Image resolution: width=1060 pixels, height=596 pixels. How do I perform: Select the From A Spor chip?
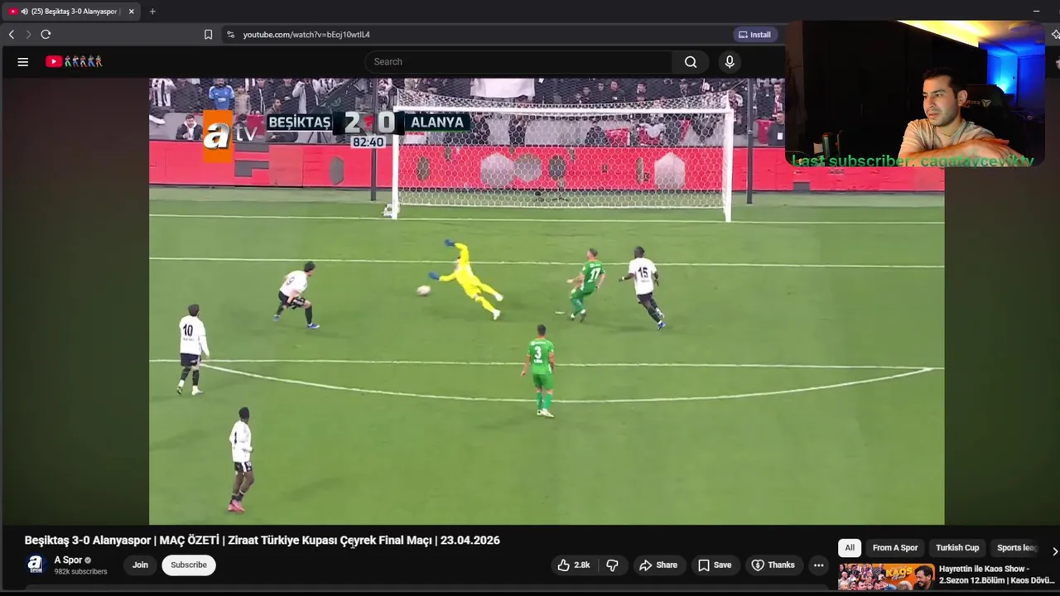pyautogui.click(x=895, y=548)
